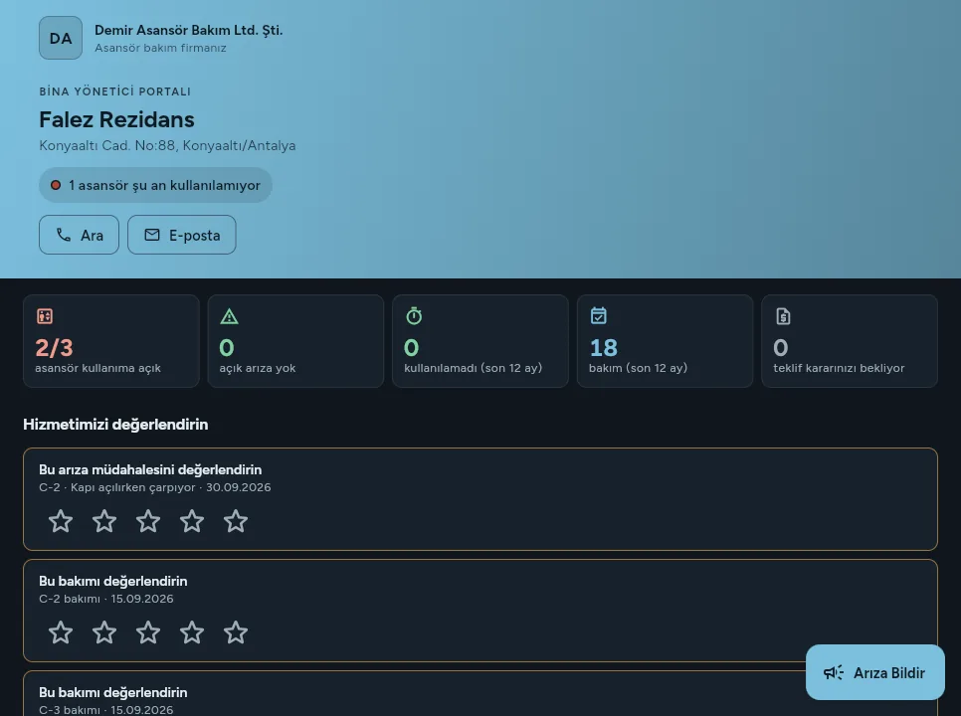
Task: Give the C-2 arıza müdahalesi four stars
Action: point(192,522)
